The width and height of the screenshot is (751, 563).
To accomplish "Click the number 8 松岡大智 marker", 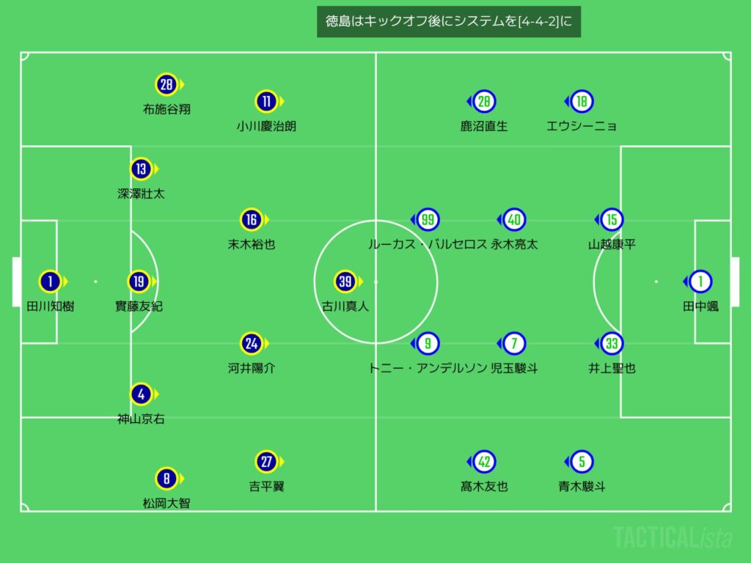I will pos(166,479).
